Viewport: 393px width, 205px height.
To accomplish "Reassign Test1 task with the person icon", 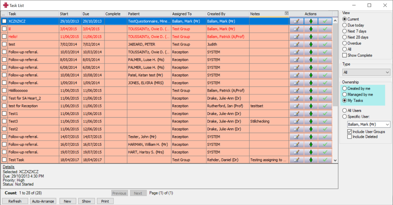I will point(311,114).
